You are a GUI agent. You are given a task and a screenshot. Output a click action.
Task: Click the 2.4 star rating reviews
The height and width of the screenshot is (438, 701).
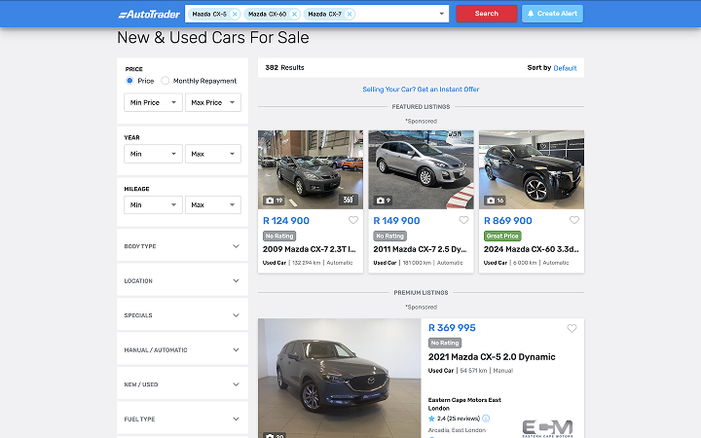[x=455, y=419]
